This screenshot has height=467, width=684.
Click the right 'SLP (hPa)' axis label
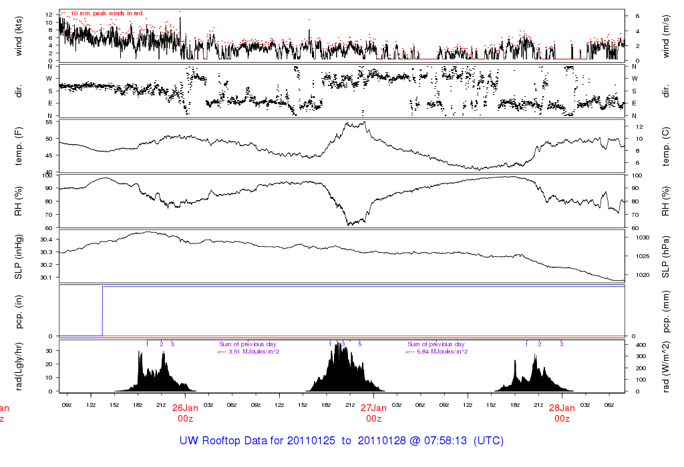coord(666,257)
